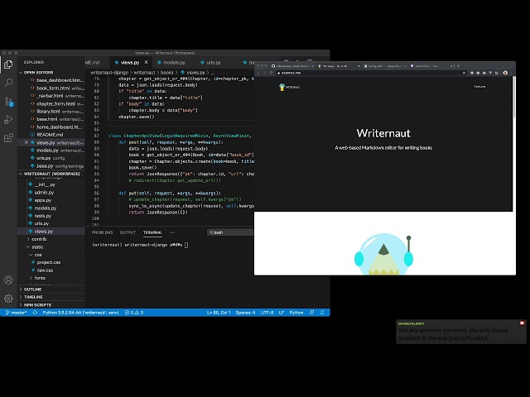This screenshot has width=530, height=397.
Task: Click books breadcrumb in the editor path
Action: click(166, 73)
